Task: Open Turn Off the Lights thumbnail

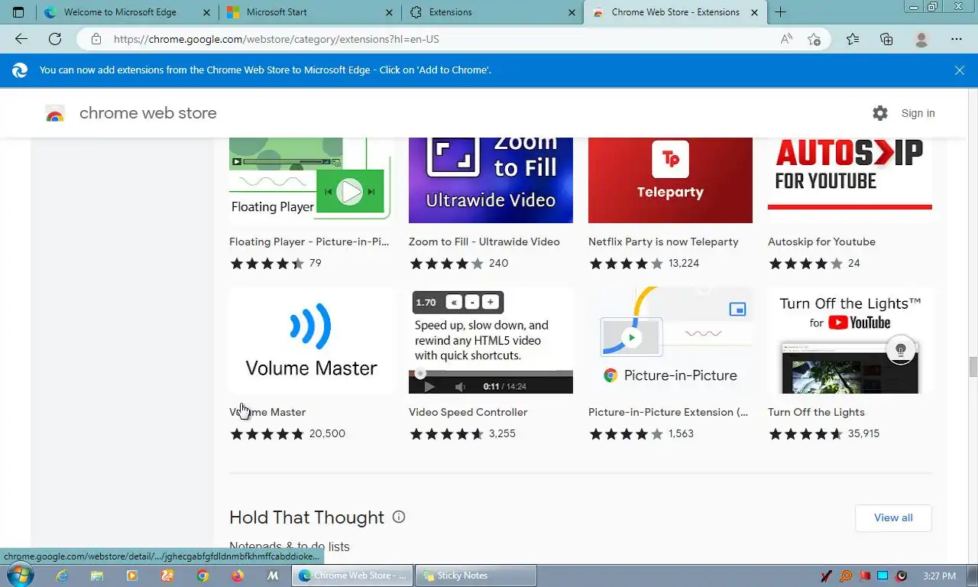Action: pos(850,340)
